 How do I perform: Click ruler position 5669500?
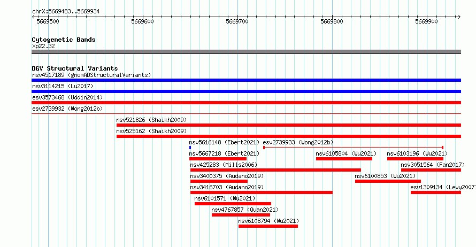pyautogui.click(x=48, y=21)
